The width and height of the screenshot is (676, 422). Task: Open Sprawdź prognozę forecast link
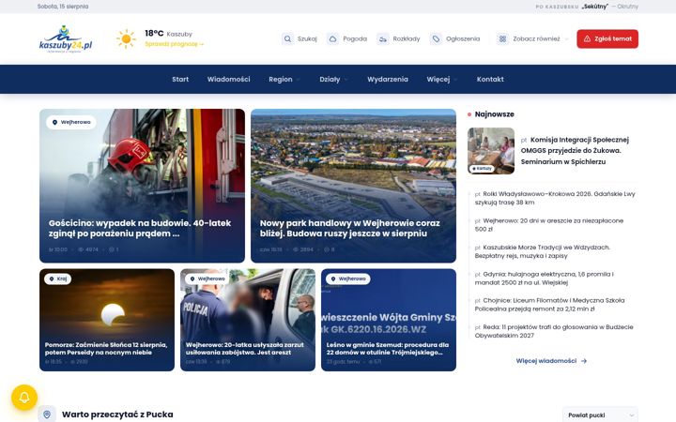point(175,44)
